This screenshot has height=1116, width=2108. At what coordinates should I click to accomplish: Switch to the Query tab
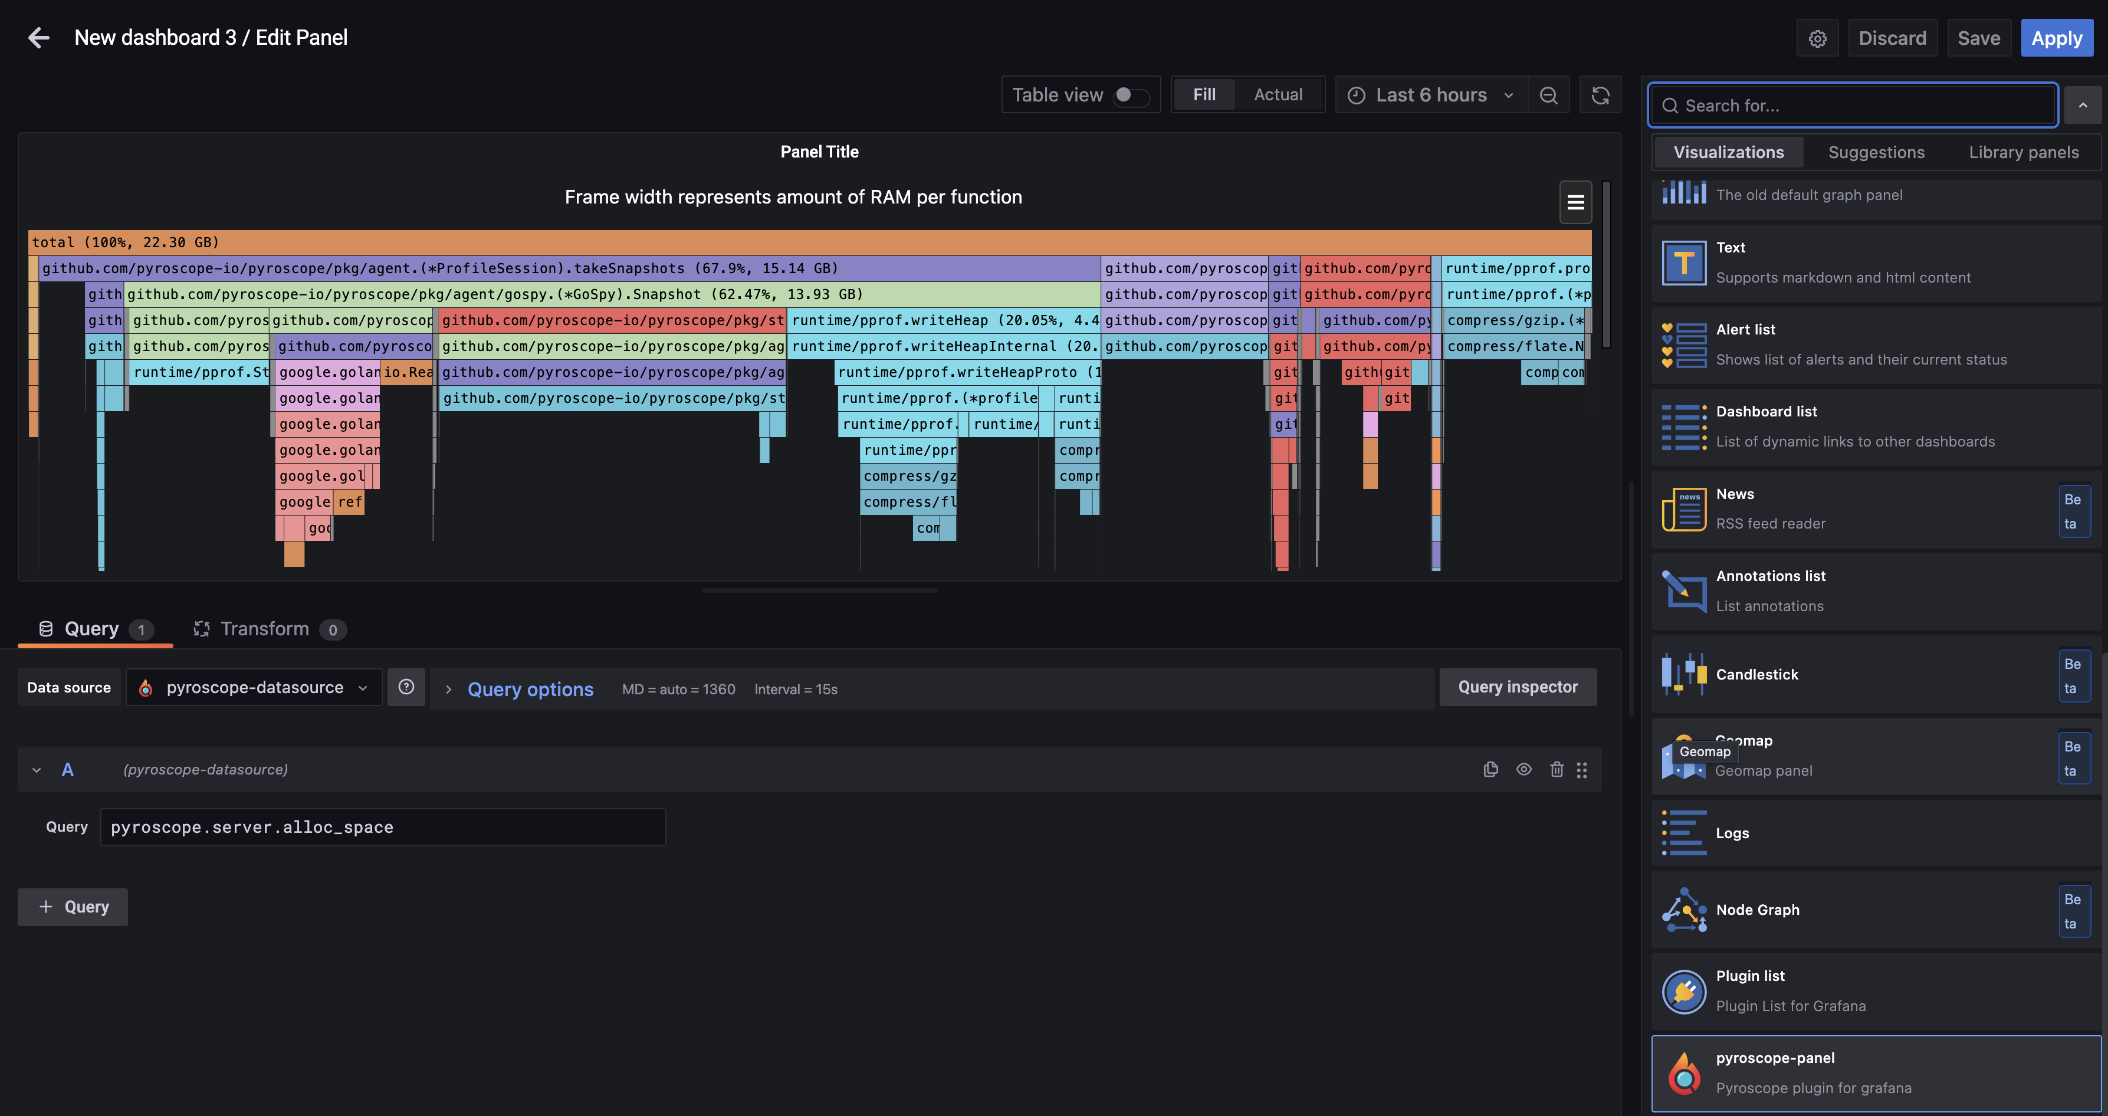pyautogui.click(x=95, y=628)
